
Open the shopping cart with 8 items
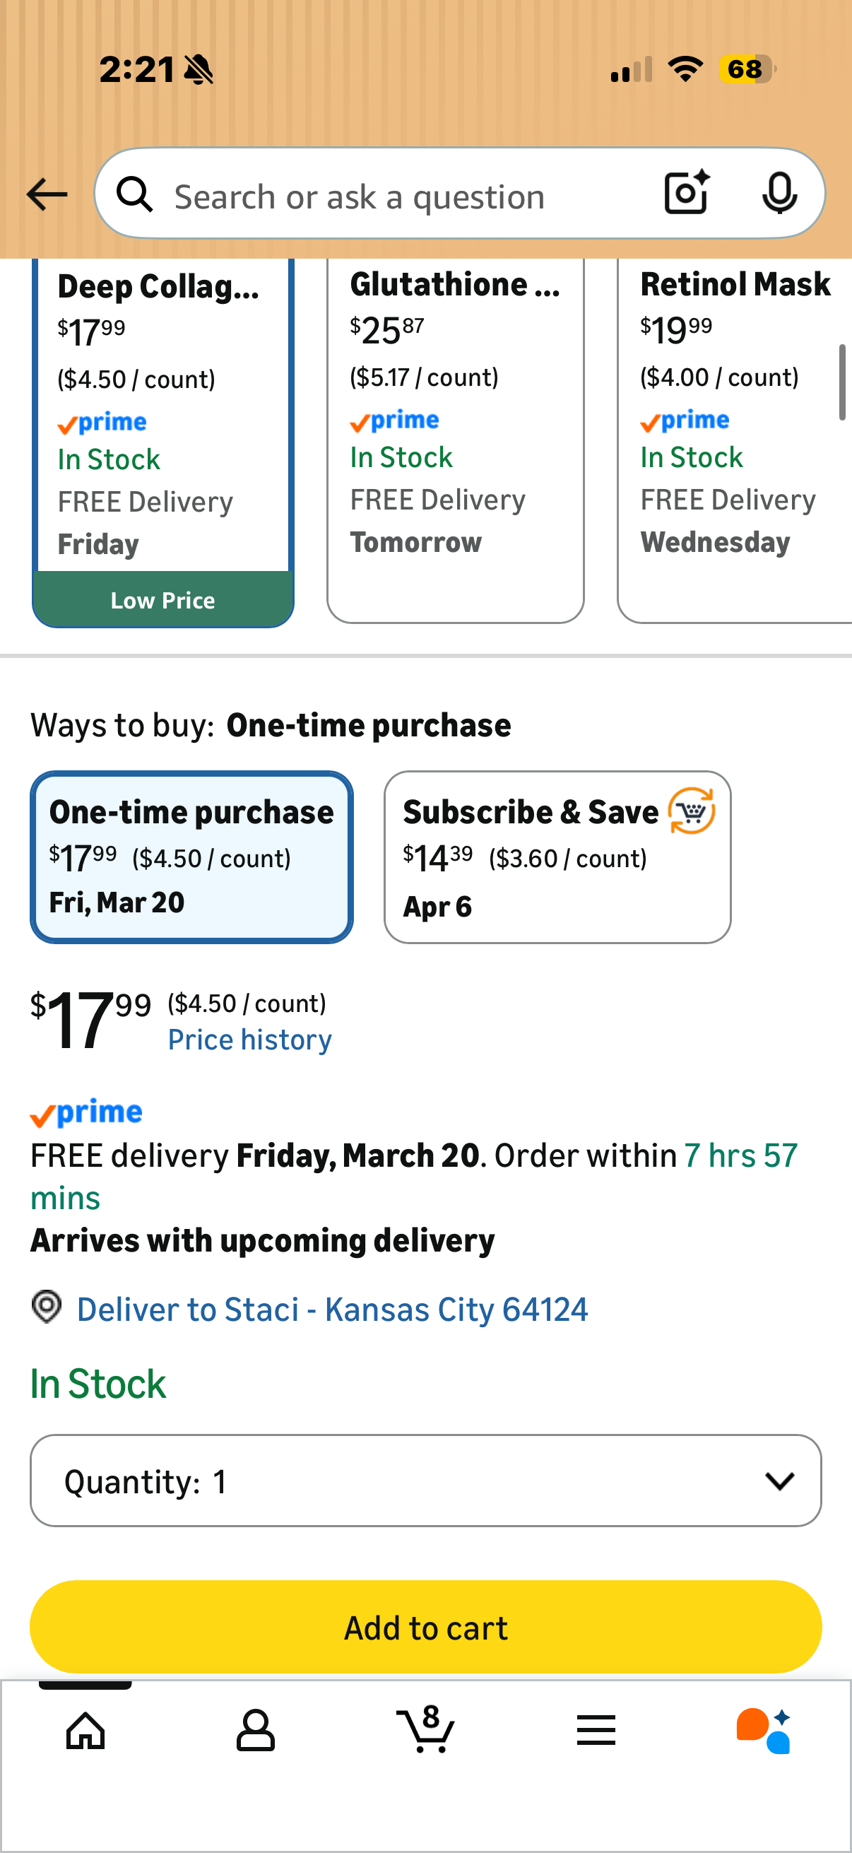pos(425,1728)
